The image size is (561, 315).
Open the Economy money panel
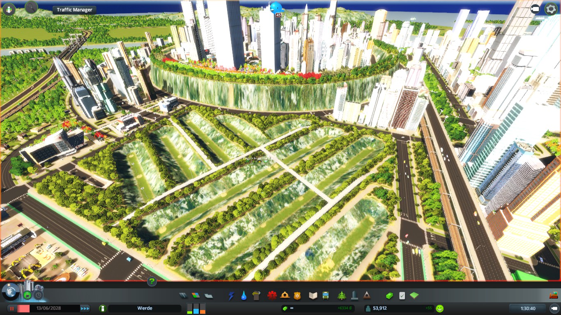pyautogui.click(x=389, y=295)
